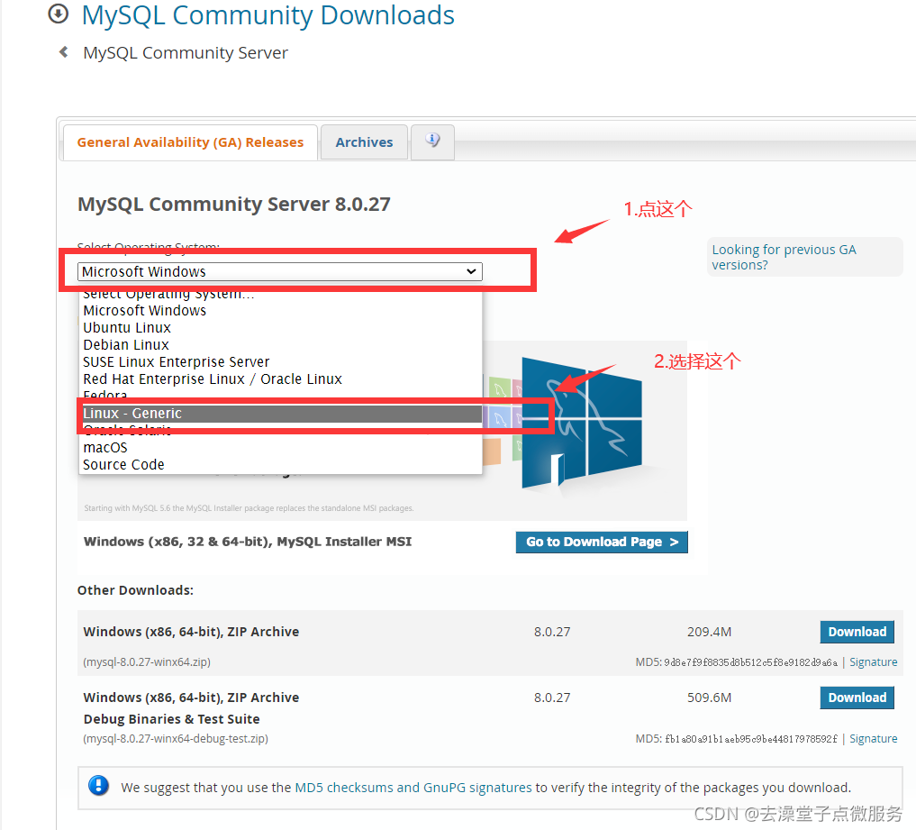This screenshot has width=916, height=830.
Task: Click the MySQL Community Server breadcrumb text
Action: click(186, 52)
